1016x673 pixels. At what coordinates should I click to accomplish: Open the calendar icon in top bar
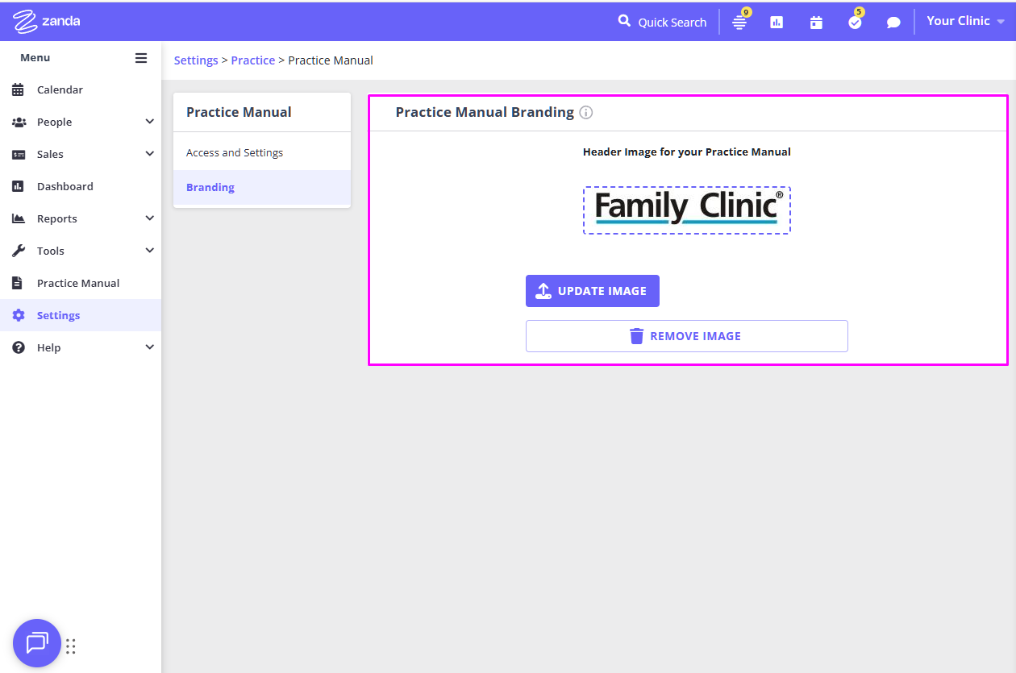point(816,23)
